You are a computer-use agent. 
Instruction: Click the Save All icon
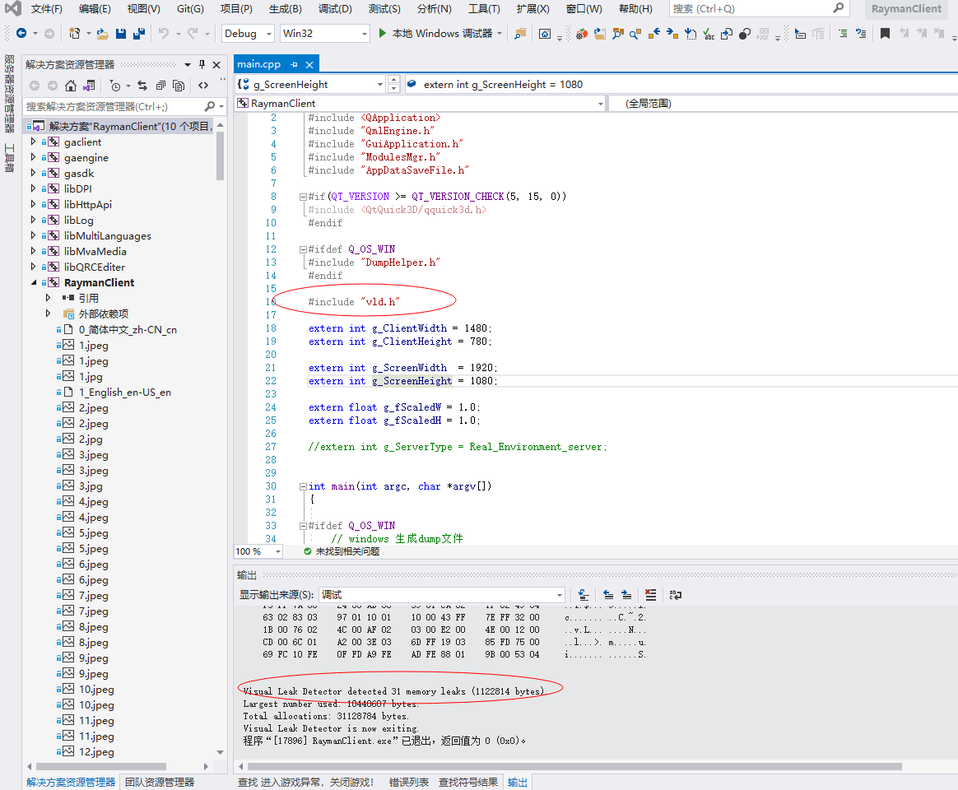point(139,33)
